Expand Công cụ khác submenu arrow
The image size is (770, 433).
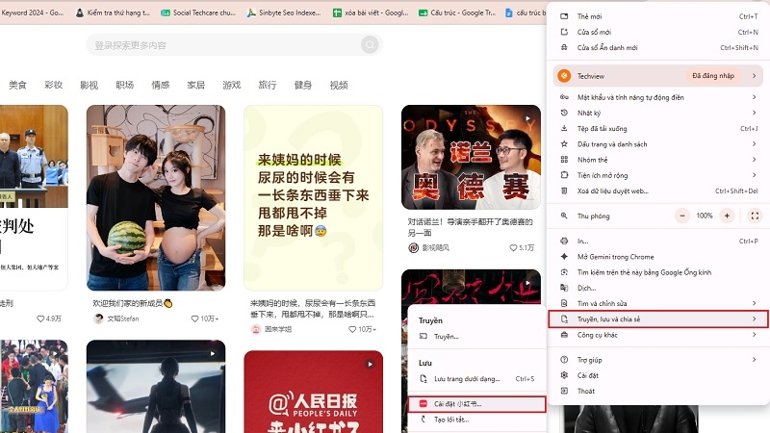coord(754,335)
